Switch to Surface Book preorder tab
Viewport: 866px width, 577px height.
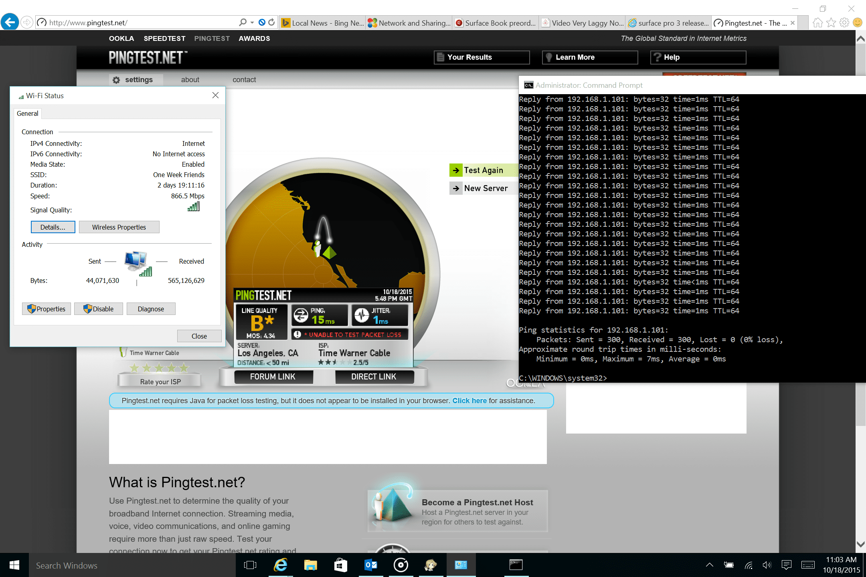(496, 23)
